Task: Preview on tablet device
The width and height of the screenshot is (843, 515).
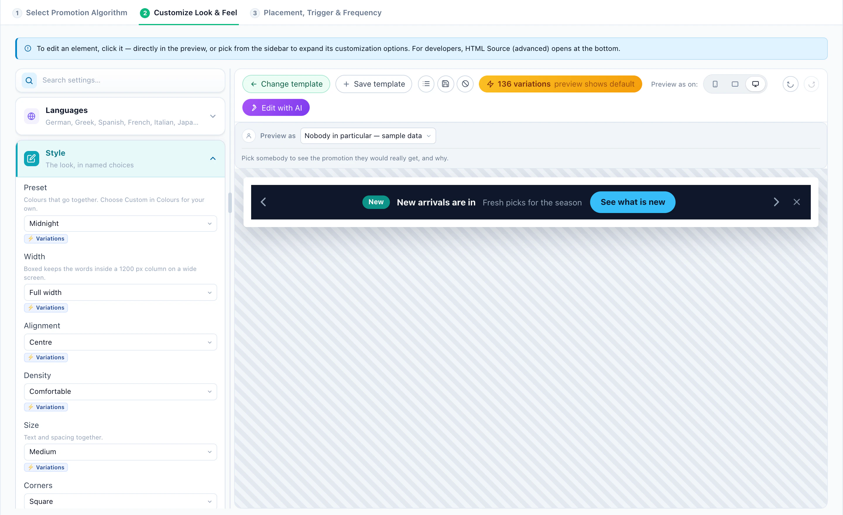Action: (735, 84)
